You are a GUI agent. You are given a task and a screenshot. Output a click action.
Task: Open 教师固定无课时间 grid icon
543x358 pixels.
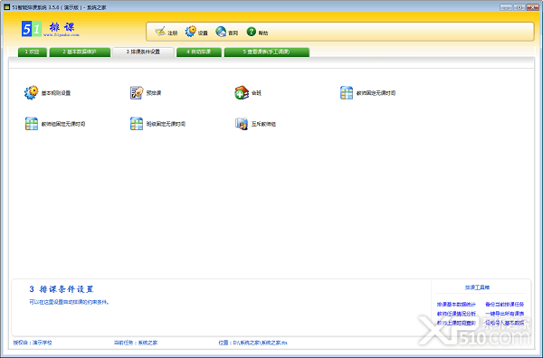point(347,93)
